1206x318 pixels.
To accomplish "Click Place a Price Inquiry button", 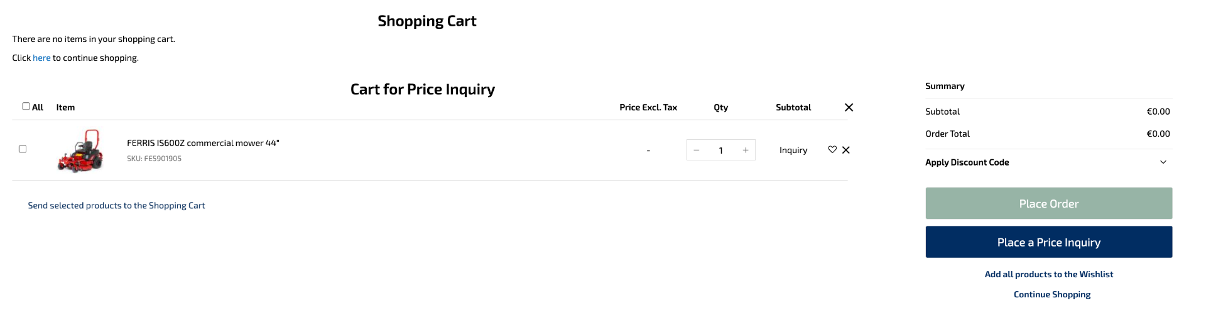I will pos(1048,242).
